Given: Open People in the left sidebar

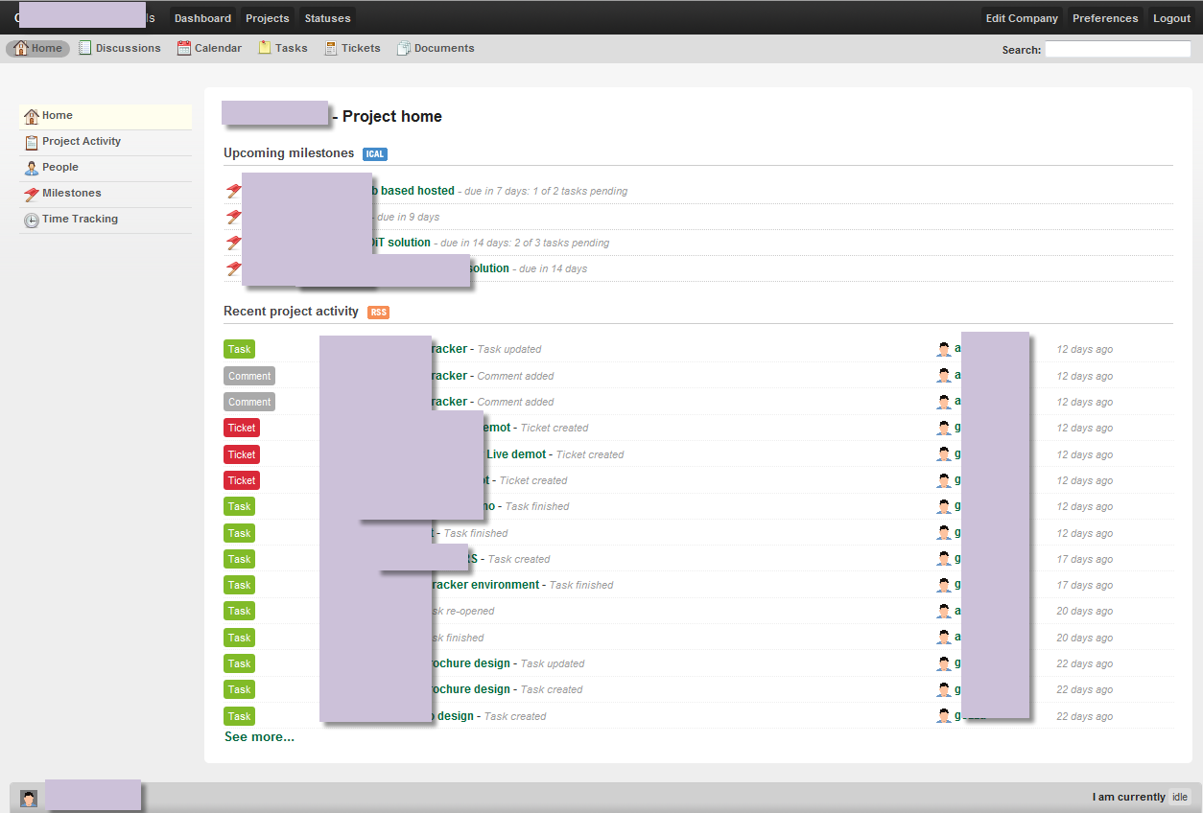Looking at the screenshot, I should coord(106,168).
